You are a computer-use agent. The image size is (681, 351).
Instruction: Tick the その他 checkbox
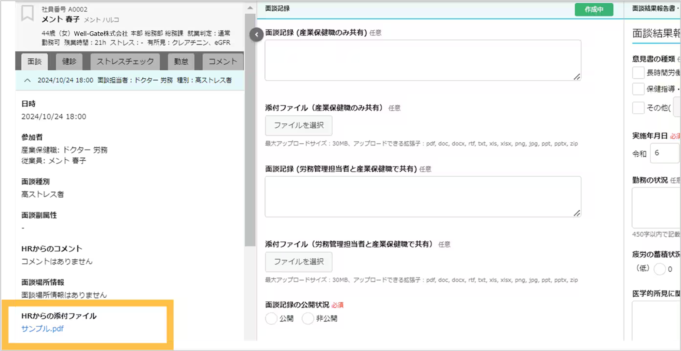coord(638,108)
